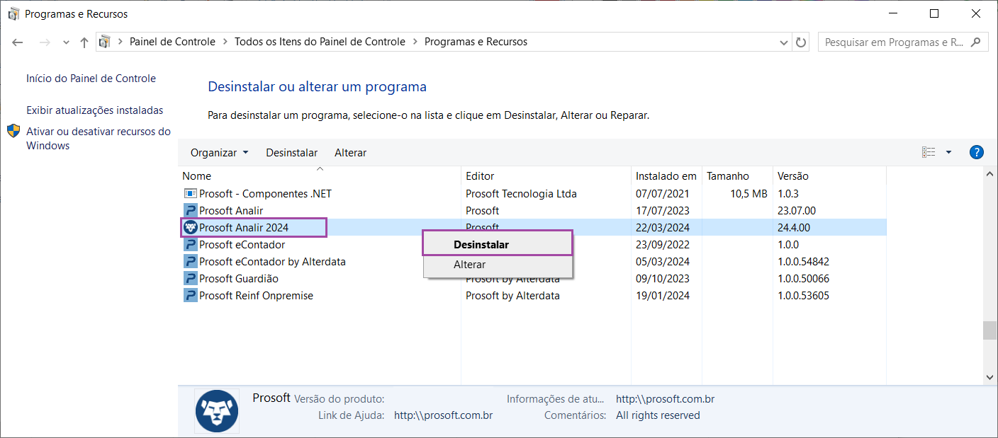Viewport: 998px width, 438px height.
Task: Open Ativar ou desativar recursos do Windows
Action: (99, 139)
